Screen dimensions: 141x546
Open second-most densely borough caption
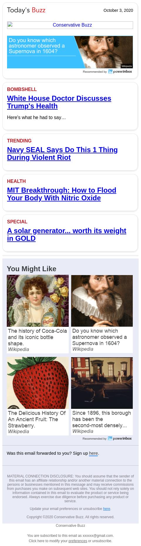[x=102, y=419]
